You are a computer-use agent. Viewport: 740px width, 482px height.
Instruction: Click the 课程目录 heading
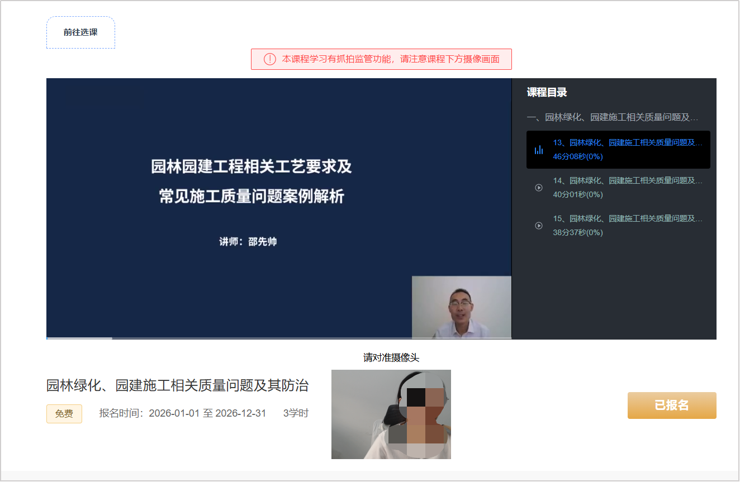547,93
